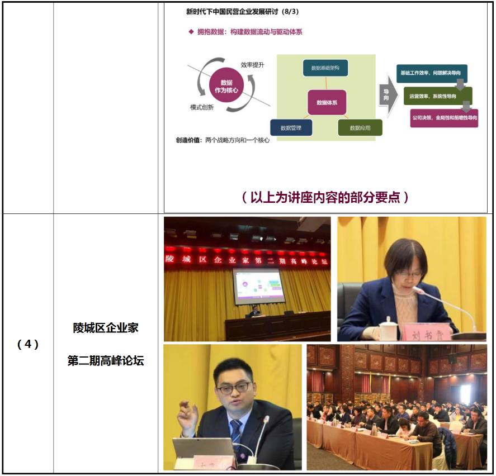Select the central 数据体系 box

pyautogui.click(x=327, y=102)
